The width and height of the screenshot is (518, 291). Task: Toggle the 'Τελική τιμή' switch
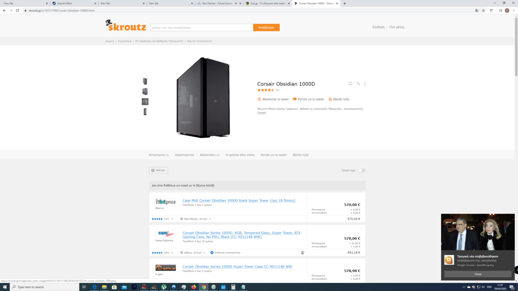coord(361,171)
